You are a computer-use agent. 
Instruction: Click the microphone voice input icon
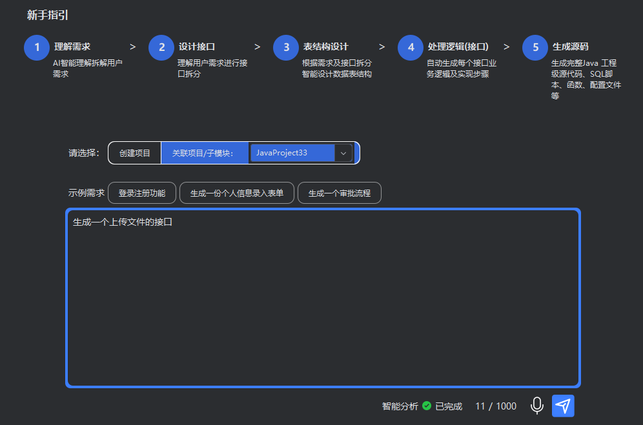[x=536, y=406]
